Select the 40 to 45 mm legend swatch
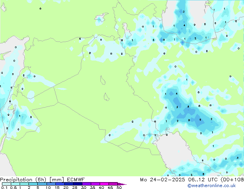This screenshot has width=244, height=189. (x=104, y=184)
